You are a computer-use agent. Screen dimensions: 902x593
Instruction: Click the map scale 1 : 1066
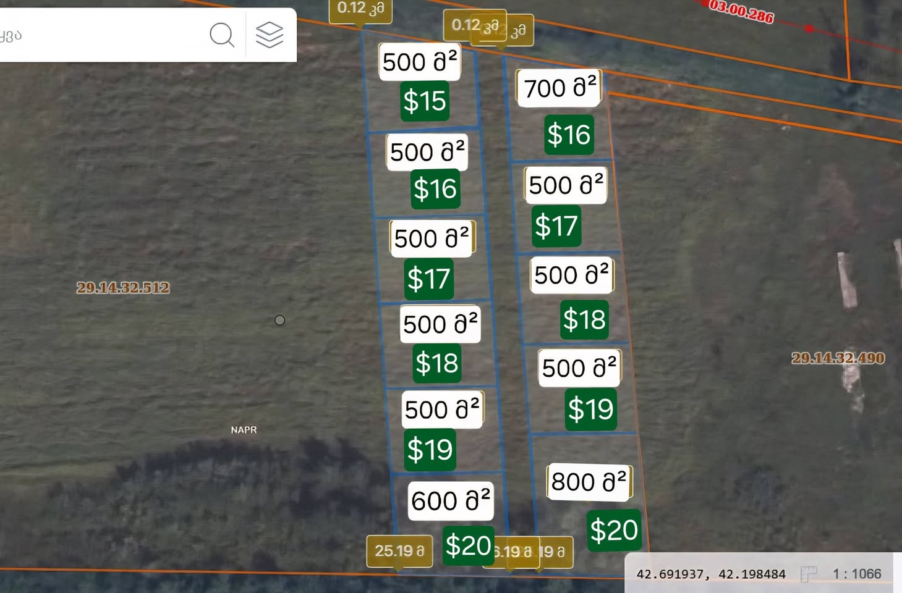(x=857, y=574)
